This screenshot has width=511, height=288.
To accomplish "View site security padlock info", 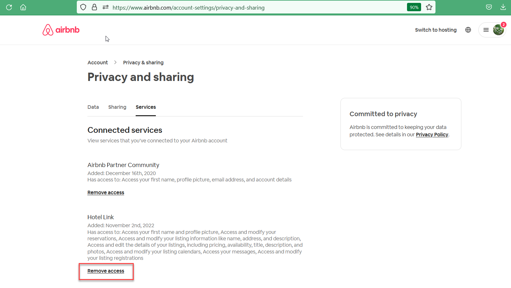I will [x=94, y=7].
